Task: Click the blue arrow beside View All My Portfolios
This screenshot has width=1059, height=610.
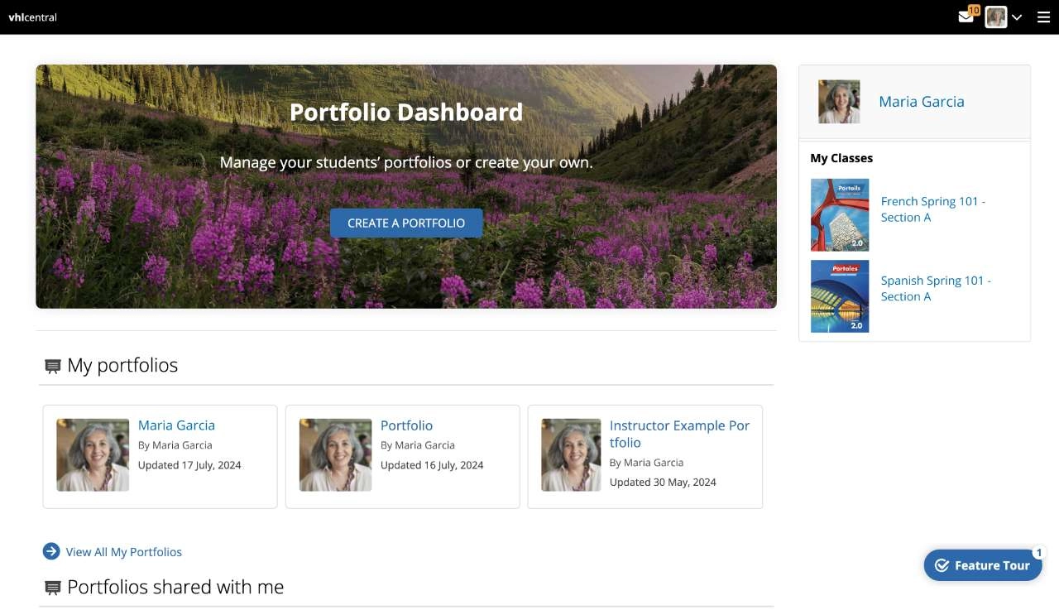Action: pyautogui.click(x=51, y=550)
